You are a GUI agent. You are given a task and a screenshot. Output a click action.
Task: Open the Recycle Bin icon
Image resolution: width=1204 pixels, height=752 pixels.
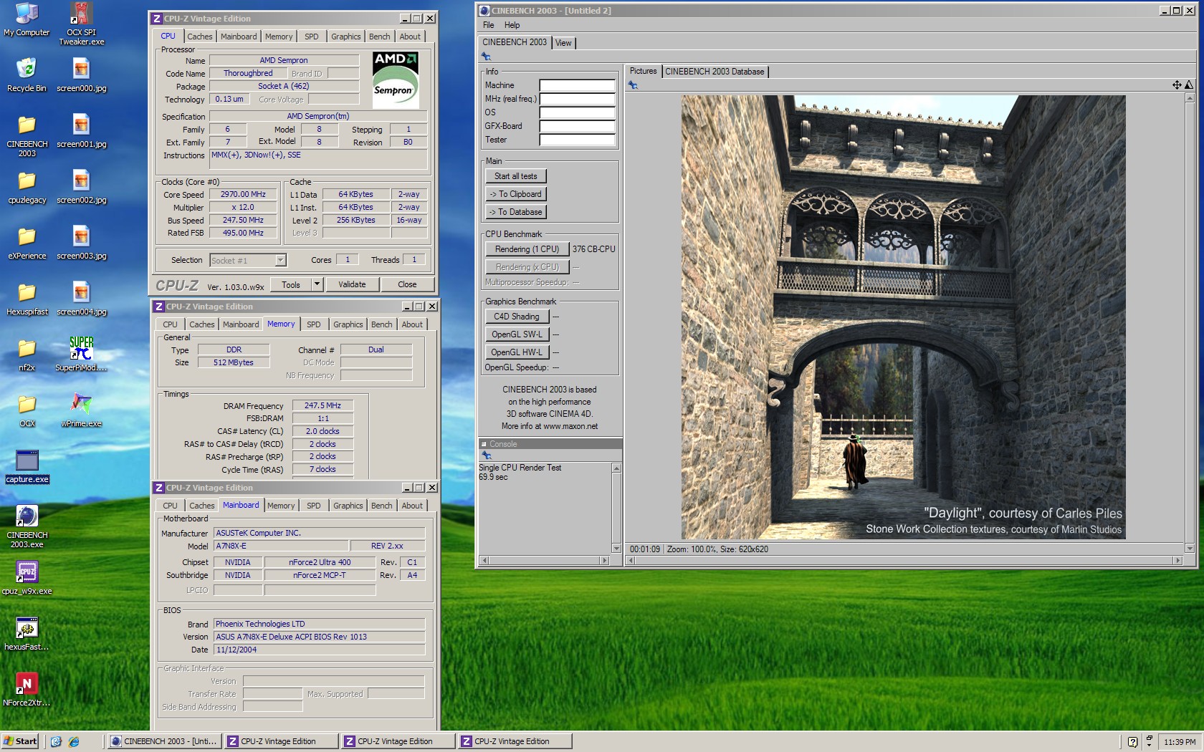27,75
